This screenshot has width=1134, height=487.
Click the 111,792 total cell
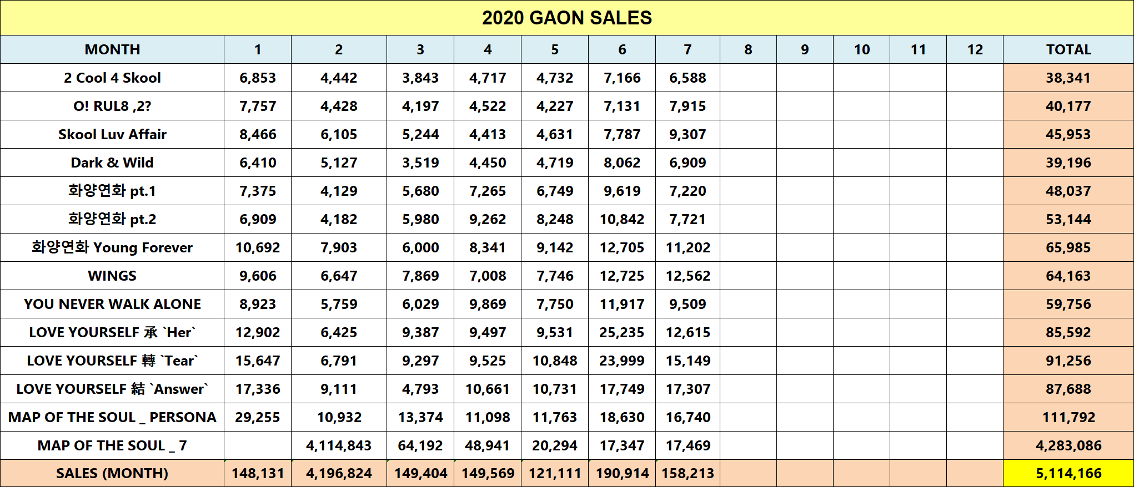(x=1068, y=417)
